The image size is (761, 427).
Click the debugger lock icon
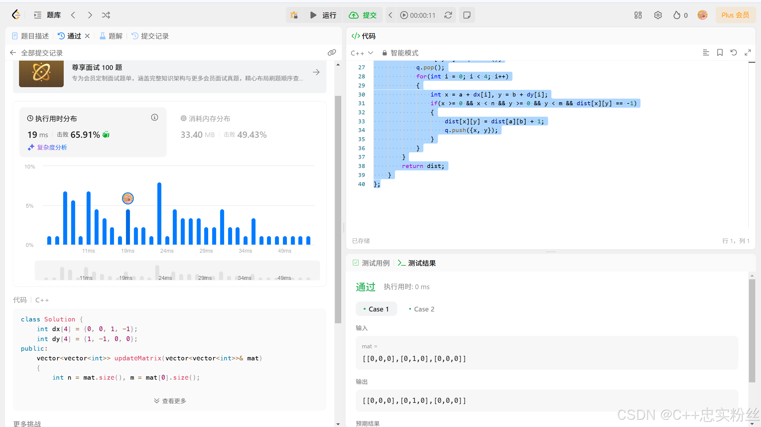[x=294, y=15]
